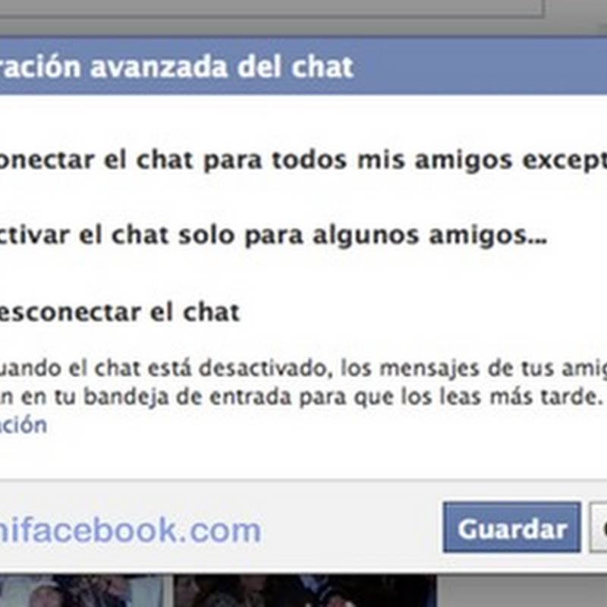The width and height of the screenshot is (607, 607).
Task: Click the blue Guardar button
Action: 511,527
